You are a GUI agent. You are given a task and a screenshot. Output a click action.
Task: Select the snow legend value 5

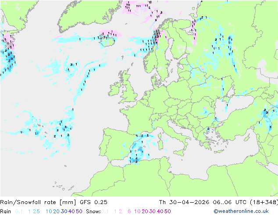[x=129, y=211]
